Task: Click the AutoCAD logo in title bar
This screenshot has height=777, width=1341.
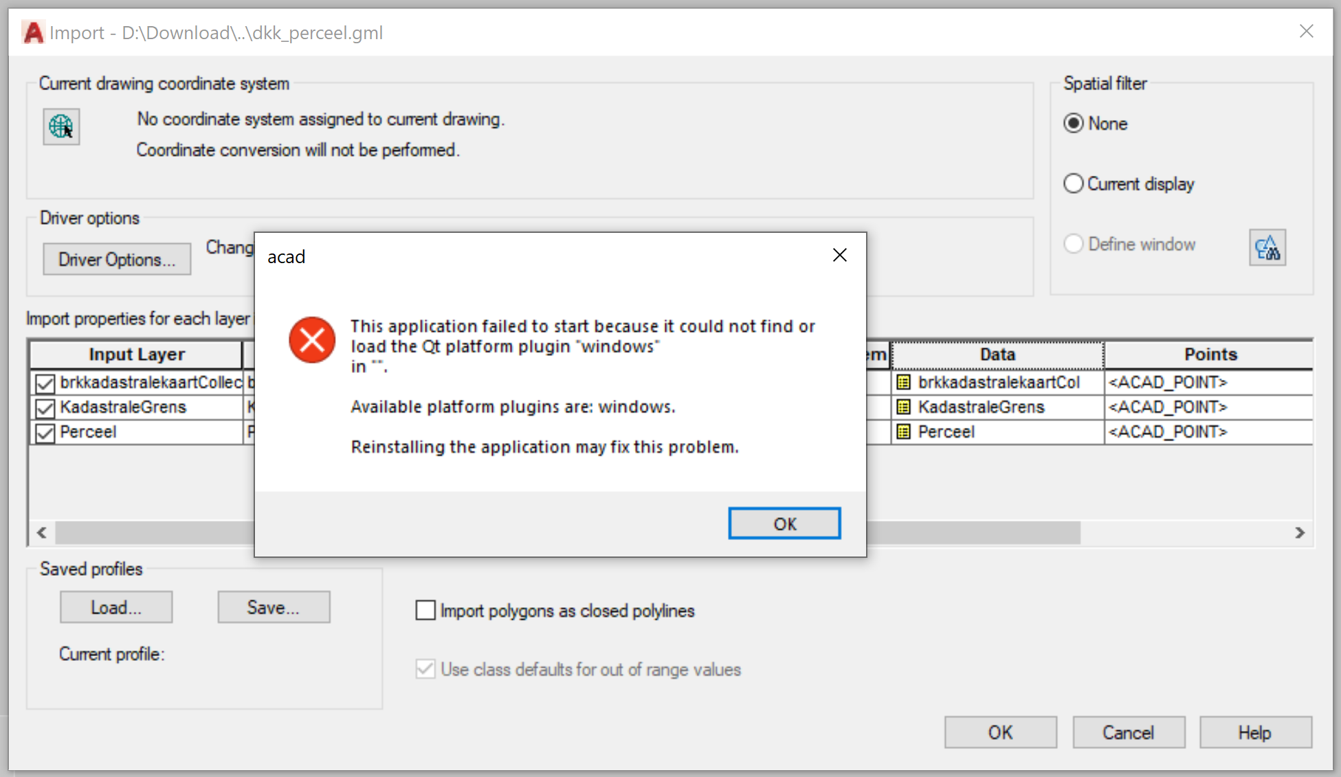Action: [32, 32]
